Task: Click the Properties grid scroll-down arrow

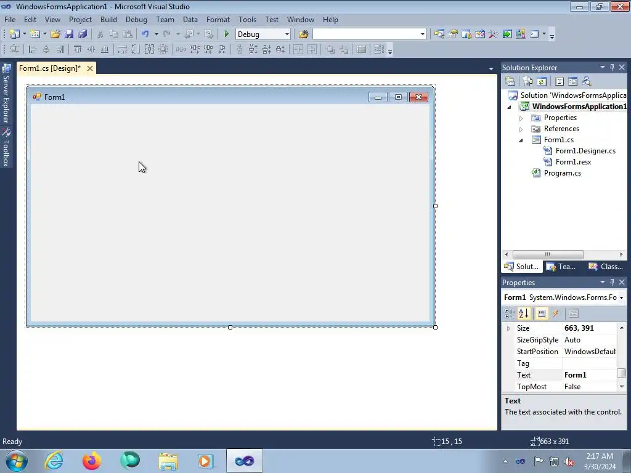Action: pyautogui.click(x=622, y=387)
